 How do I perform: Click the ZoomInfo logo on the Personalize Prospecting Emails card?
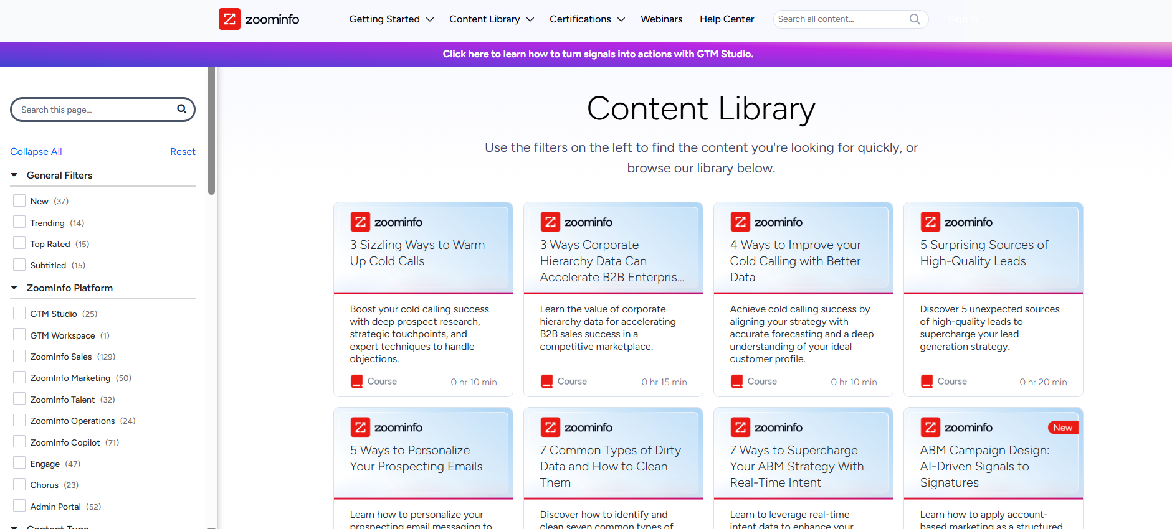pos(386,427)
